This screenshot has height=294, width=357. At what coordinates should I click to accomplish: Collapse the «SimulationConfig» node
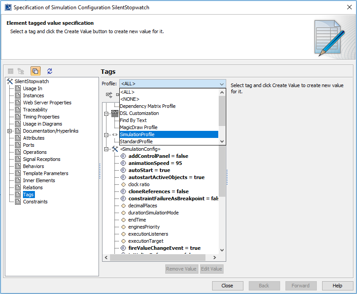tap(106, 149)
